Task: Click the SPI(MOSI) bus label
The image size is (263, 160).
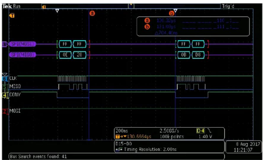Action: click(x=23, y=44)
